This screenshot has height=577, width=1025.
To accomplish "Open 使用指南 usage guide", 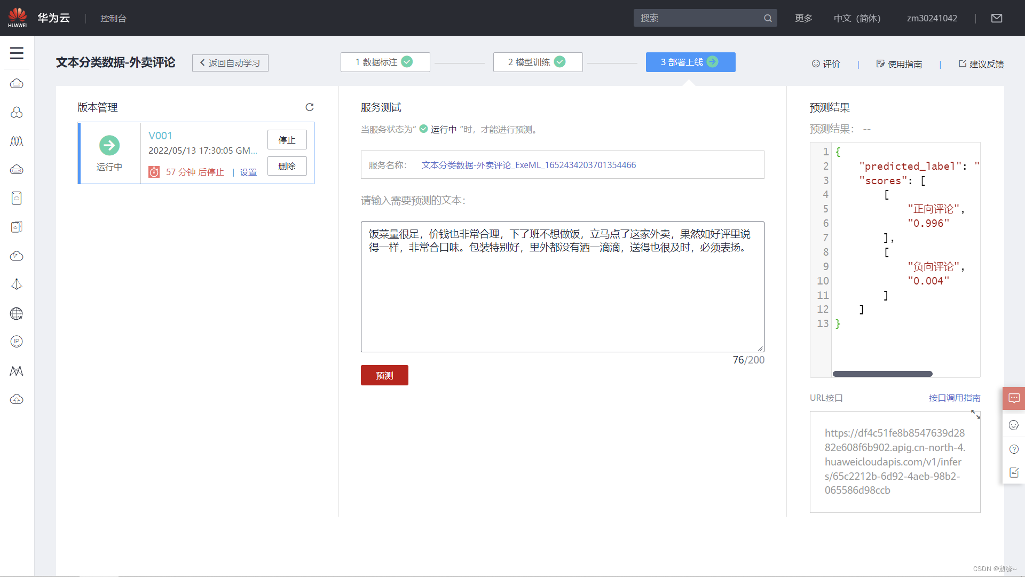I will tap(899, 64).
